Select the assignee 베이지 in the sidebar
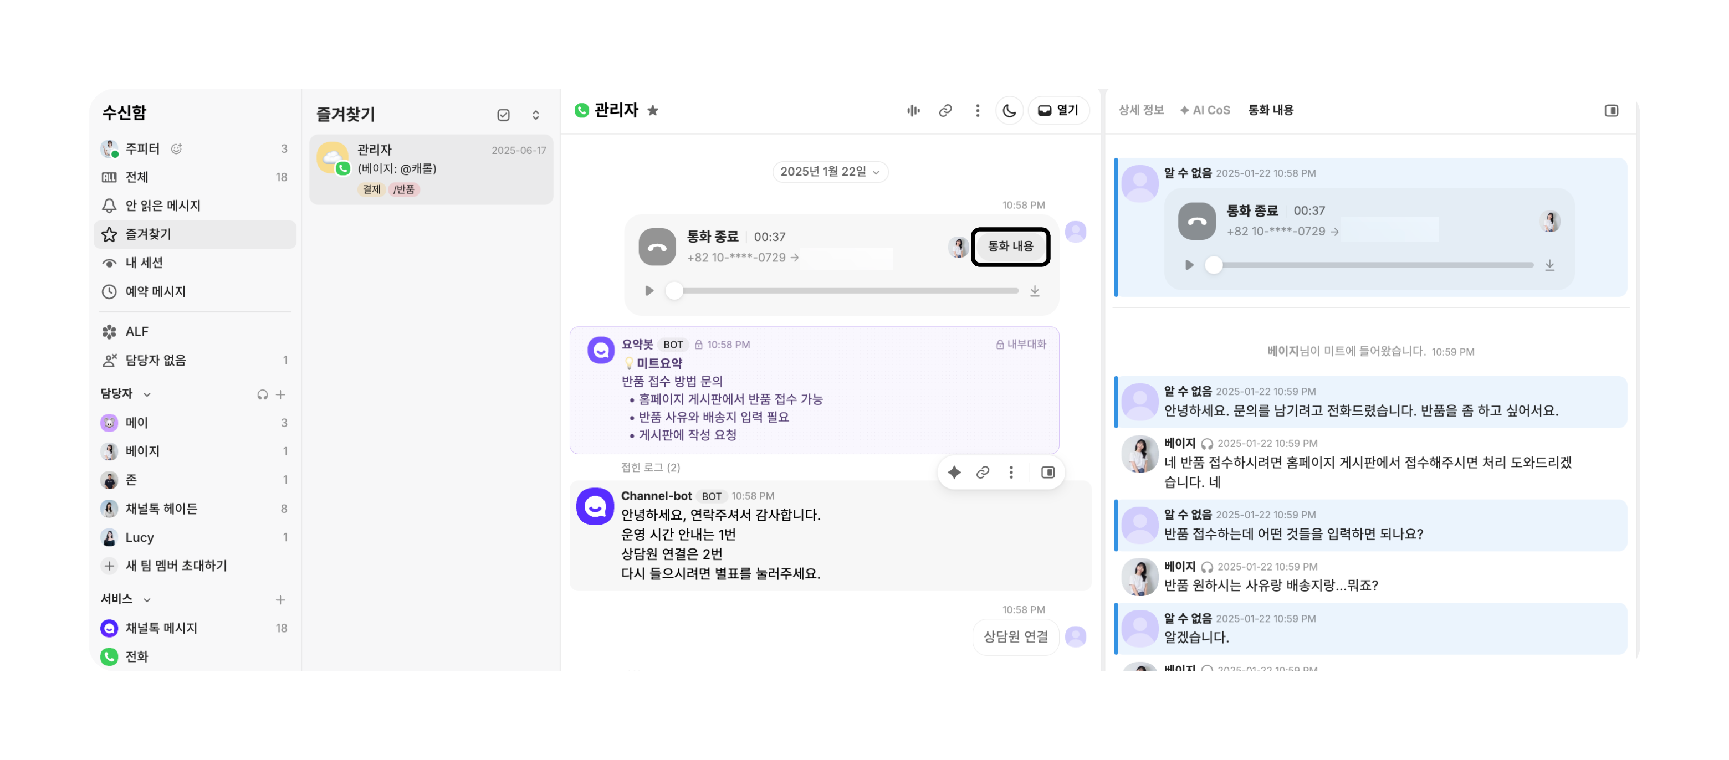 click(195, 451)
